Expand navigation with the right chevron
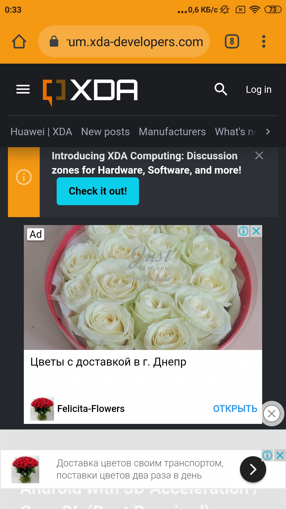Screen dimensions: 286x509 [x=268, y=131]
